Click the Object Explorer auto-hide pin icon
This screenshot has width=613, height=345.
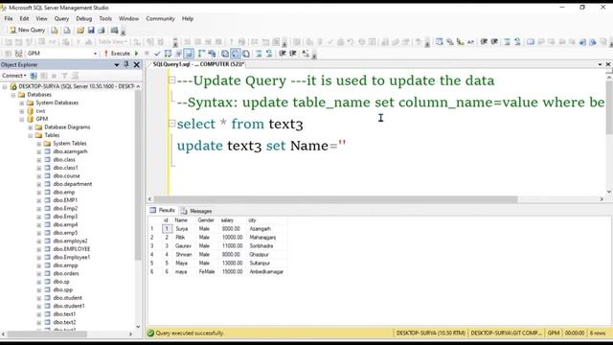(126, 64)
